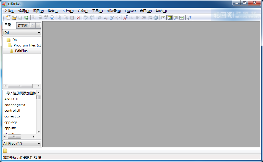This screenshot has width=263, height=162.
Task: Select the EditPlus folder
Action: [x=21, y=51]
